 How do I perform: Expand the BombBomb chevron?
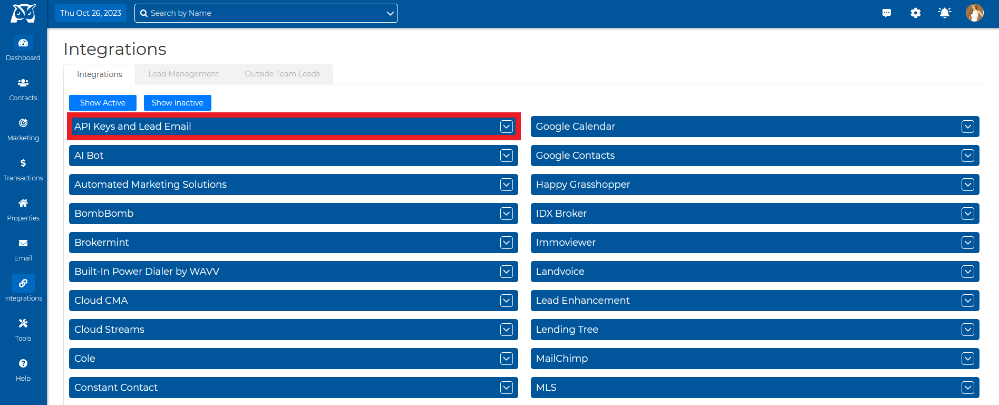pyautogui.click(x=507, y=214)
